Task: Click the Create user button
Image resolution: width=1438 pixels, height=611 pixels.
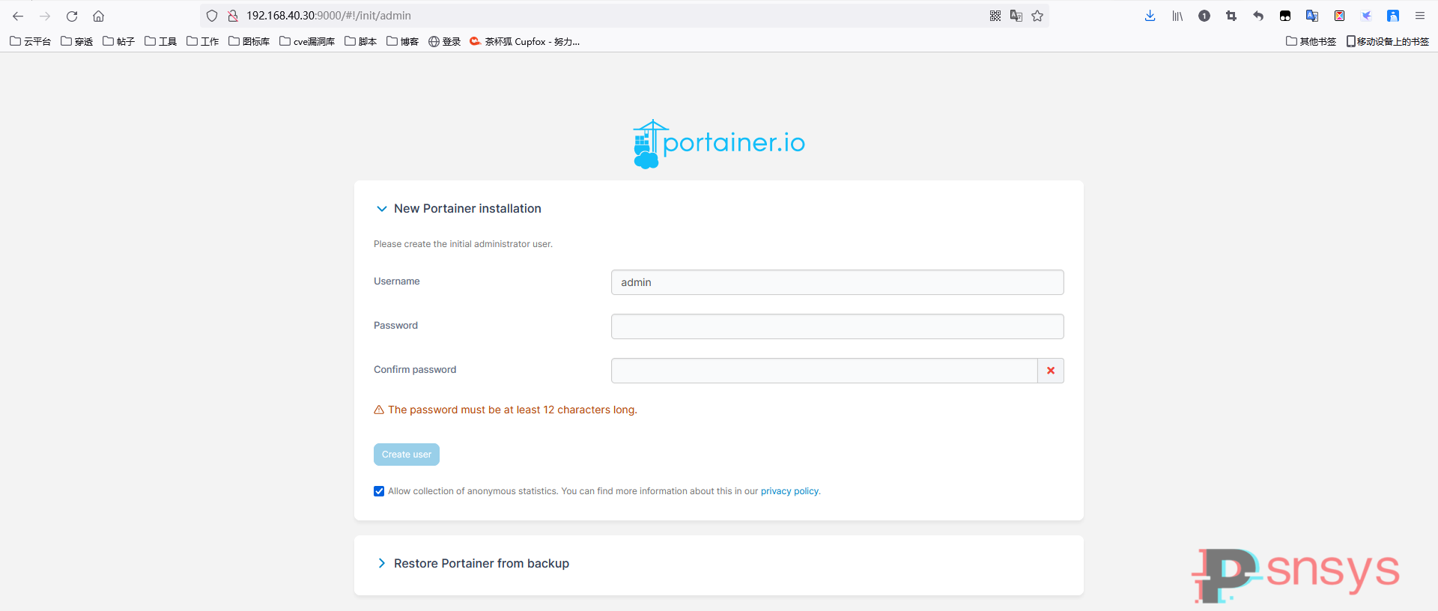Action: coord(407,455)
